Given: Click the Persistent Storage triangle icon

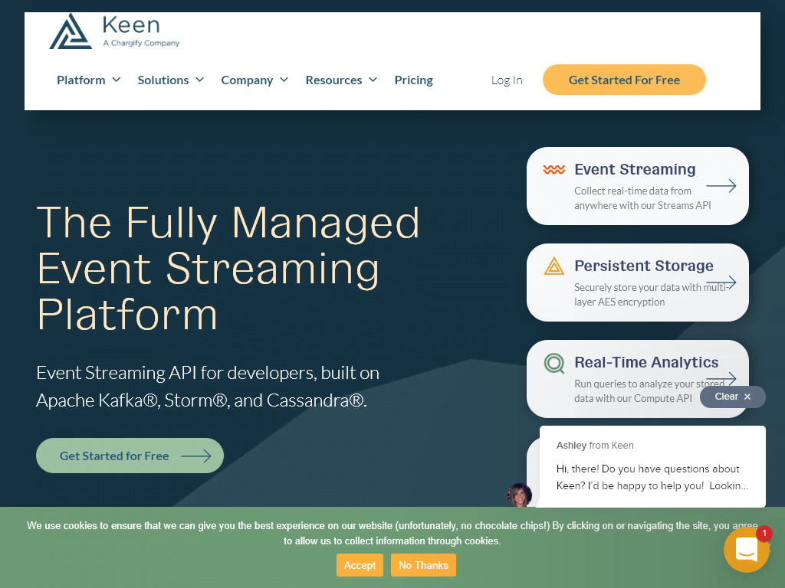Looking at the screenshot, I should tap(553, 266).
